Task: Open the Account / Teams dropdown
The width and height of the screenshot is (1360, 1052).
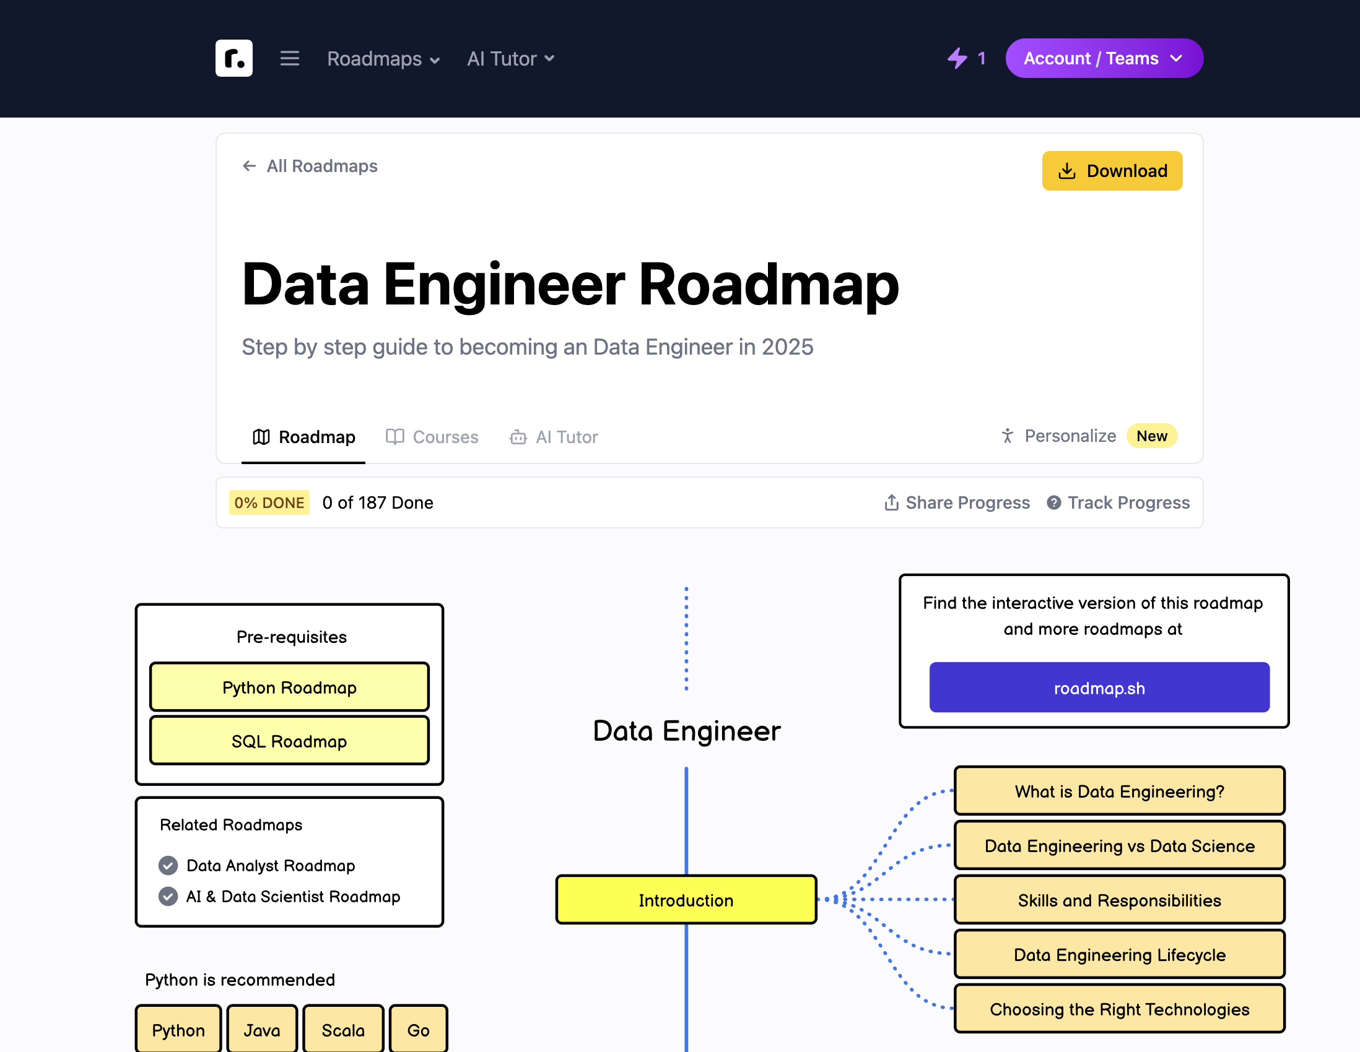Action: tap(1104, 59)
